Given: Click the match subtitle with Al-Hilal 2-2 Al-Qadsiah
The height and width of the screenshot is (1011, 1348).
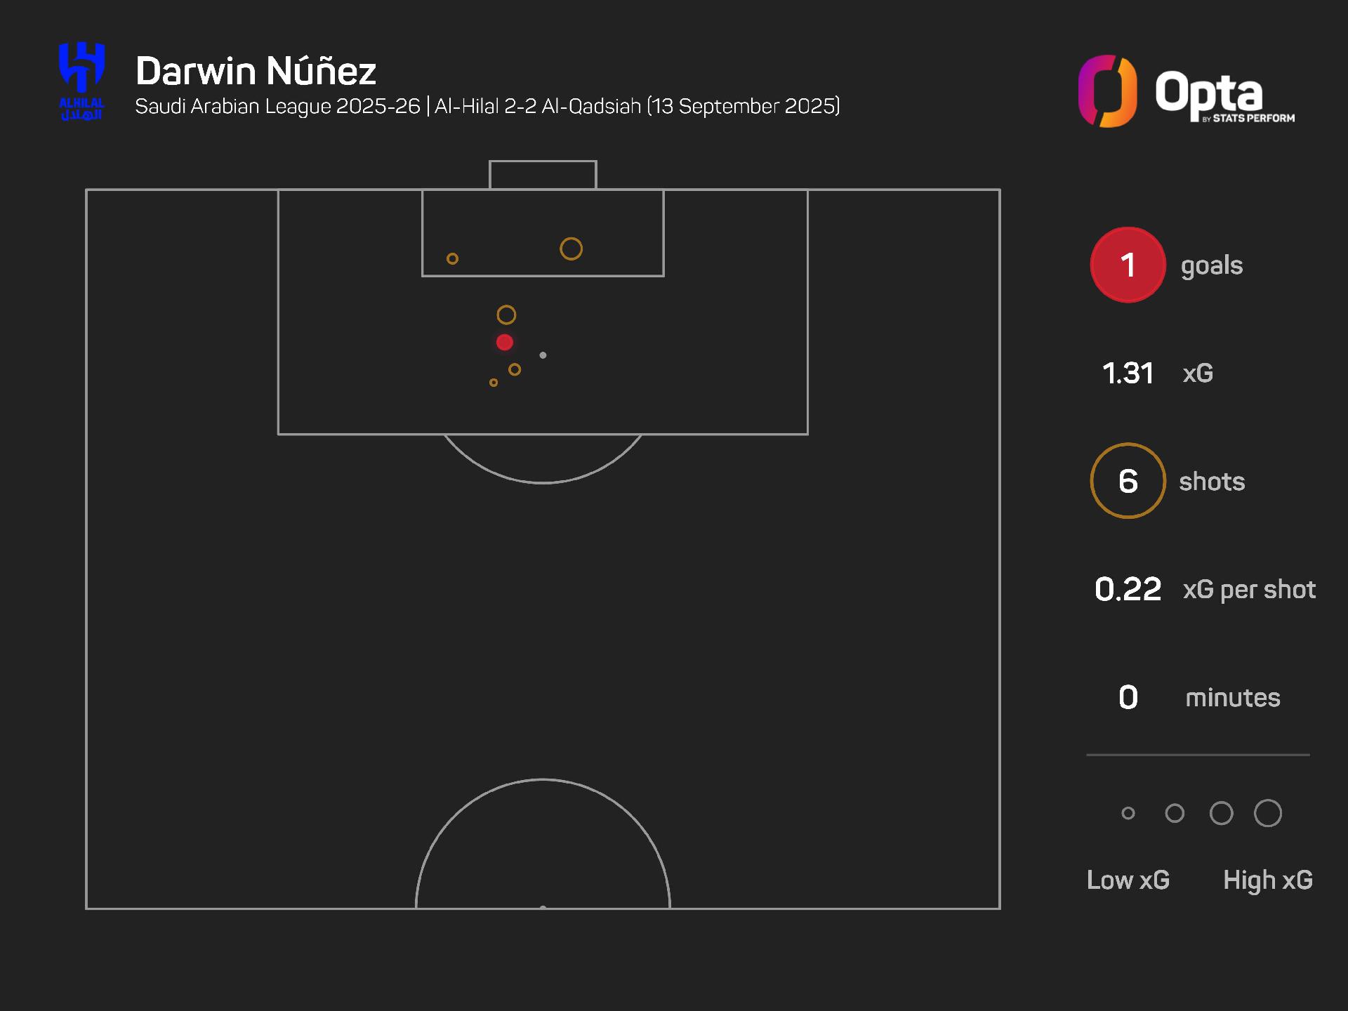Looking at the screenshot, I should (x=487, y=106).
